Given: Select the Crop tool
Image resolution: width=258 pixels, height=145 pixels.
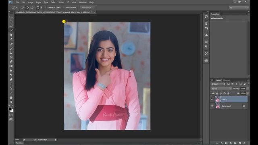Looking at the screenshot, I should click(x=11, y=35).
